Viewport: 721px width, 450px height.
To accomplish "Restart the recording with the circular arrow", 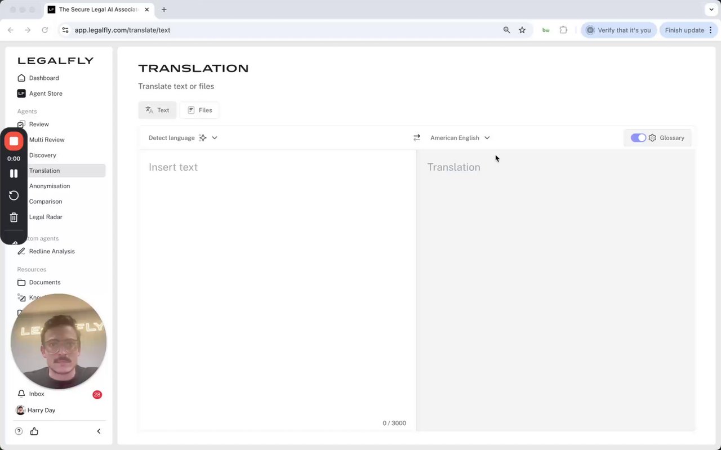I will 14,195.
